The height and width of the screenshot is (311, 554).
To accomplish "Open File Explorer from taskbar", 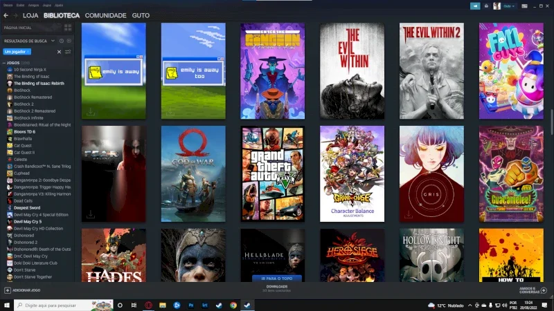I will point(163,305).
